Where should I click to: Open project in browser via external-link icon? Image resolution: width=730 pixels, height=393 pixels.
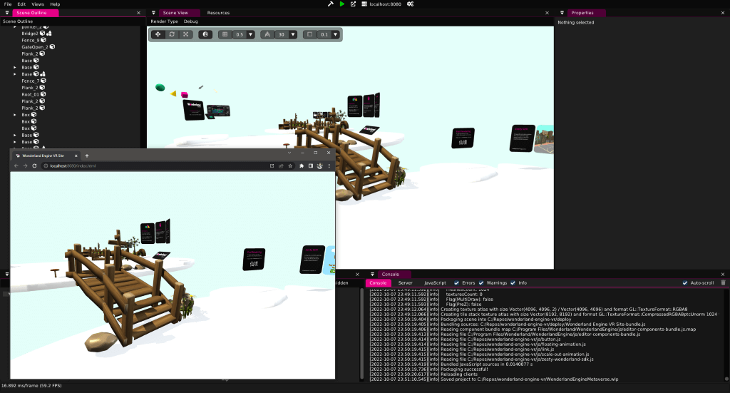click(x=353, y=4)
